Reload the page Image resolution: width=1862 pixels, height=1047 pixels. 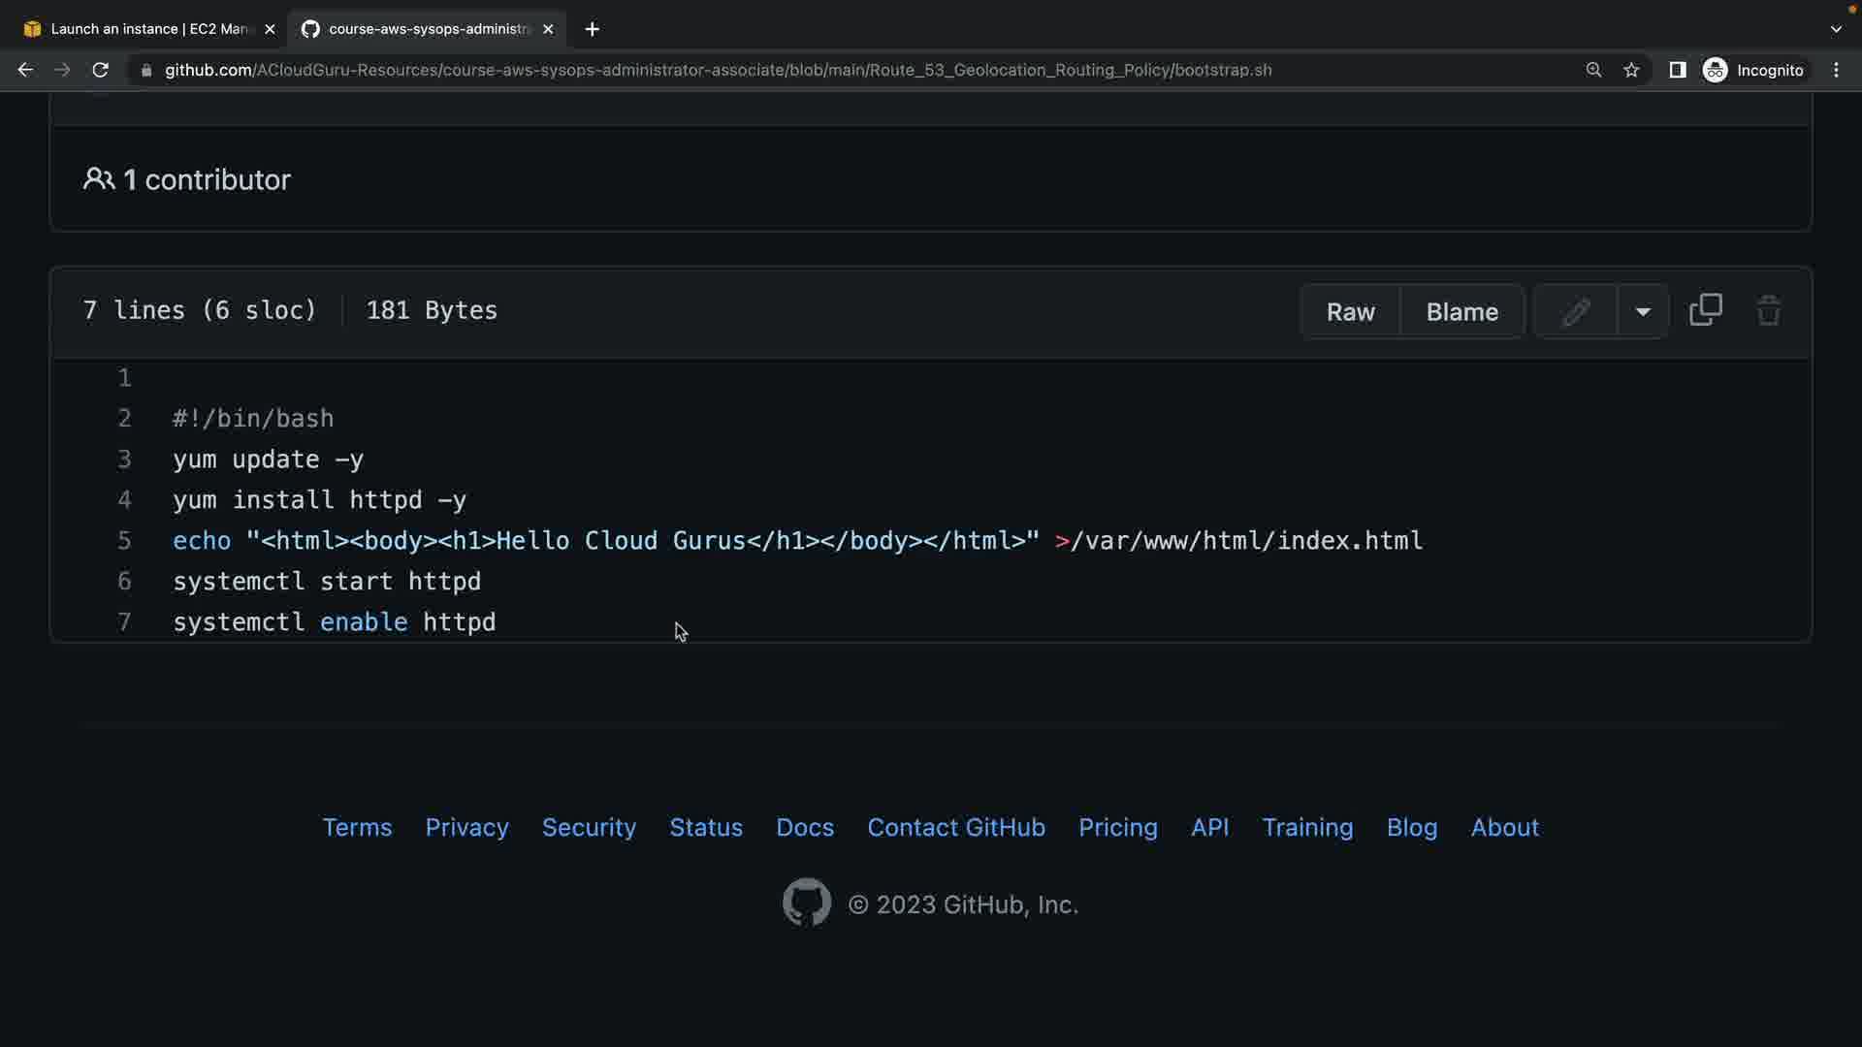click(100, 70)
